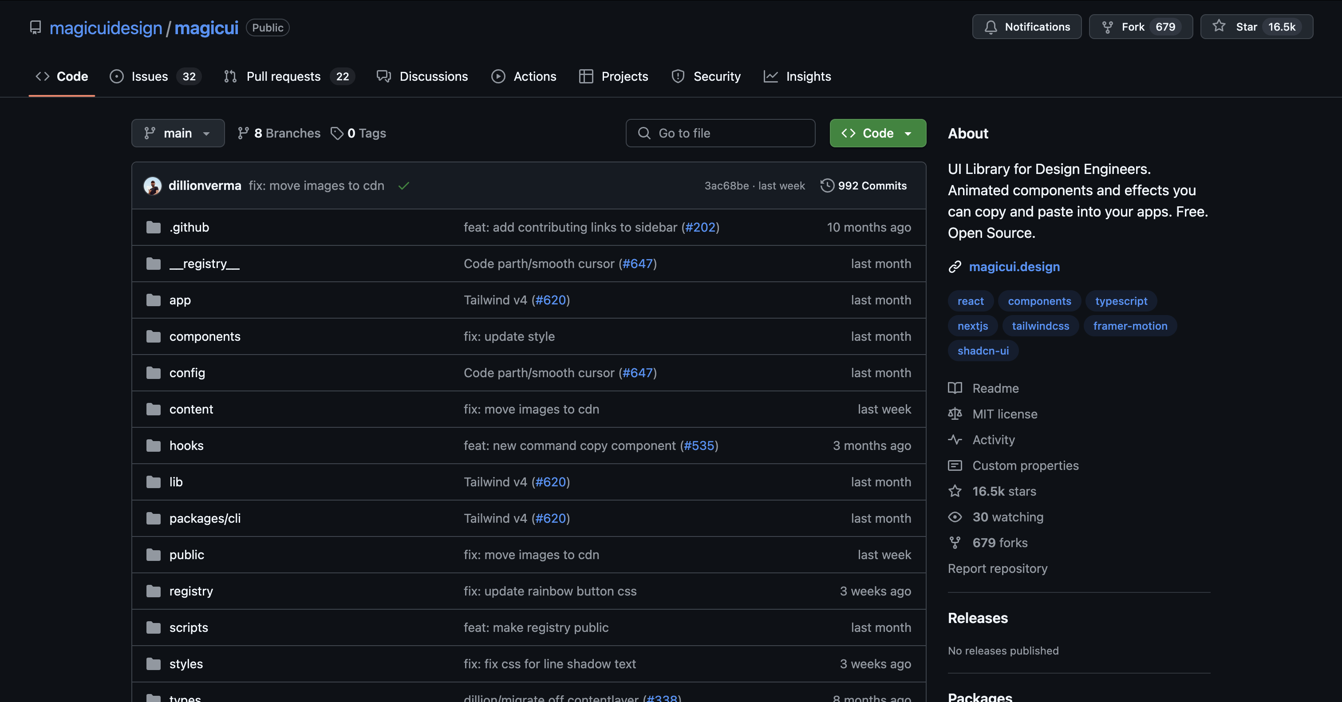Screen dimensions: 1342x702
Task: Click the registry folder icon
Action: (153, 592)
